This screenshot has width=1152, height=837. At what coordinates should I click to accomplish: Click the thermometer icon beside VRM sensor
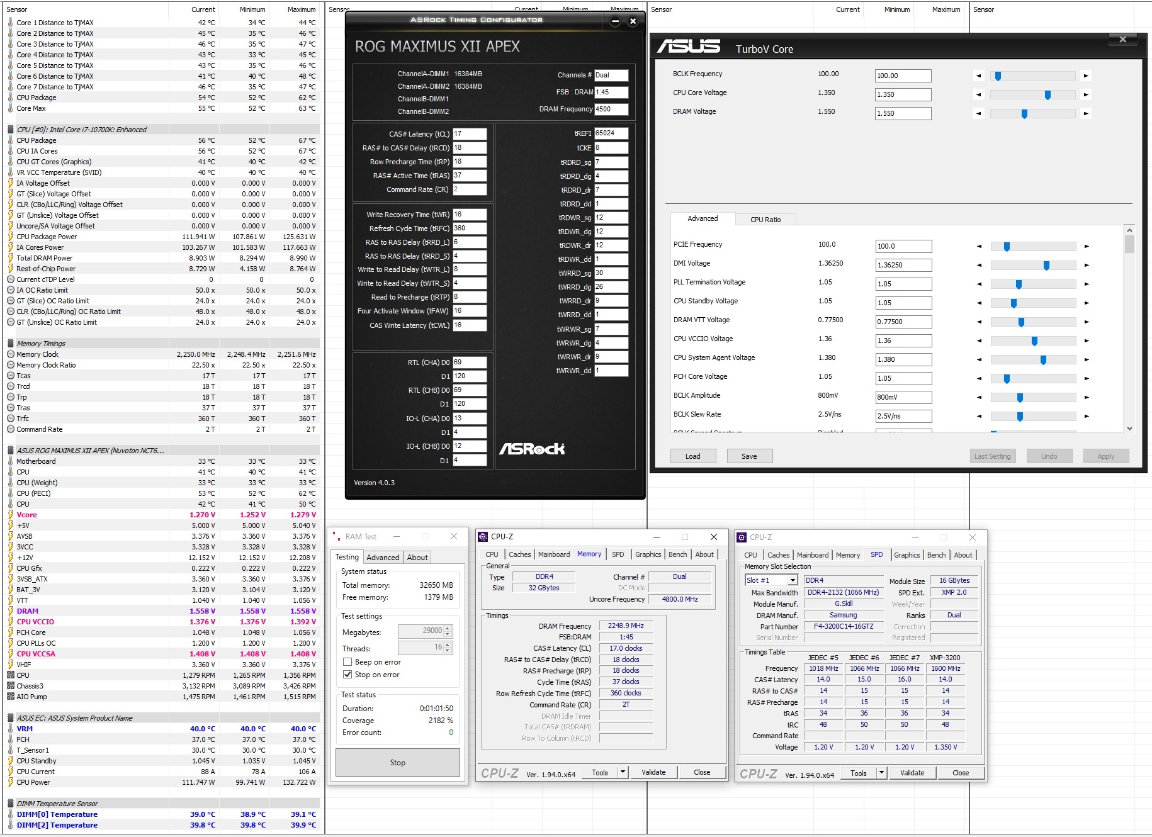click(11, 729)
